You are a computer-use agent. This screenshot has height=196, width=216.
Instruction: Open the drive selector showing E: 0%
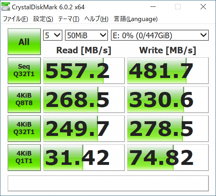[160, 35]
